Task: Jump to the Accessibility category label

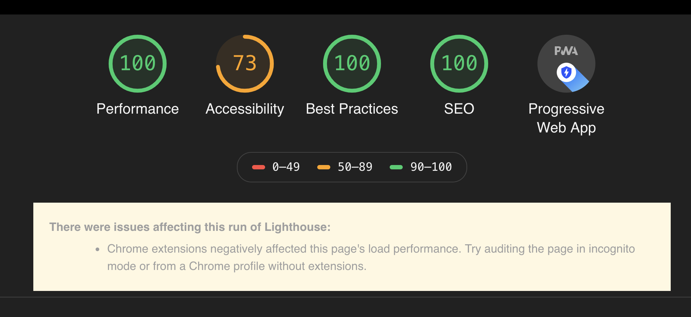Action: point(245,109)
